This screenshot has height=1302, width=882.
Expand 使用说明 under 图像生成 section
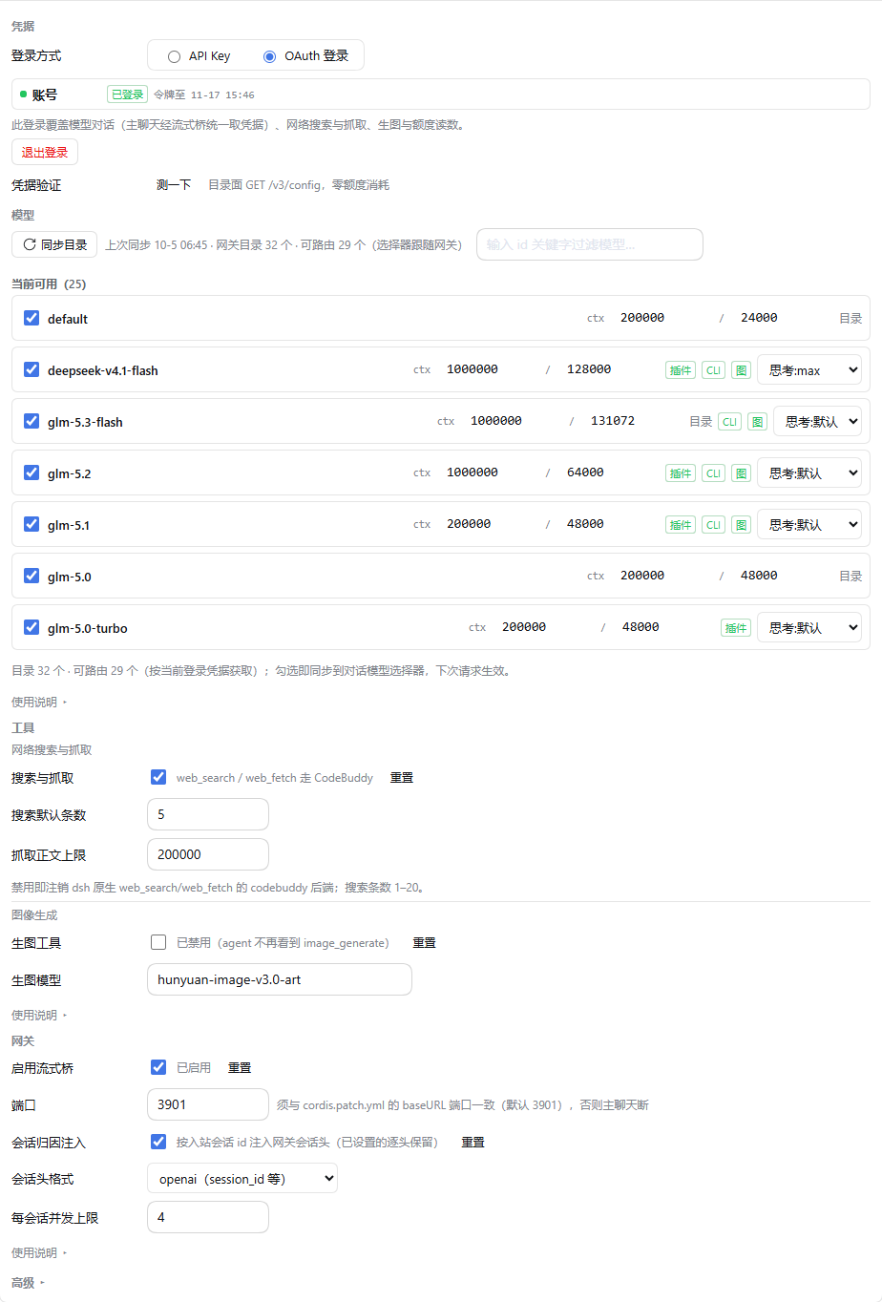coord(39,1015)
